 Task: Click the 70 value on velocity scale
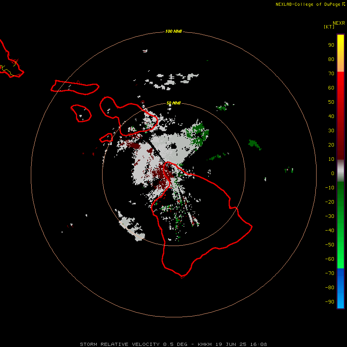(331, 74)
